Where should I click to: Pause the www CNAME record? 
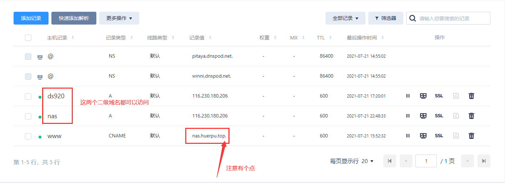click(x=408, y=136)
